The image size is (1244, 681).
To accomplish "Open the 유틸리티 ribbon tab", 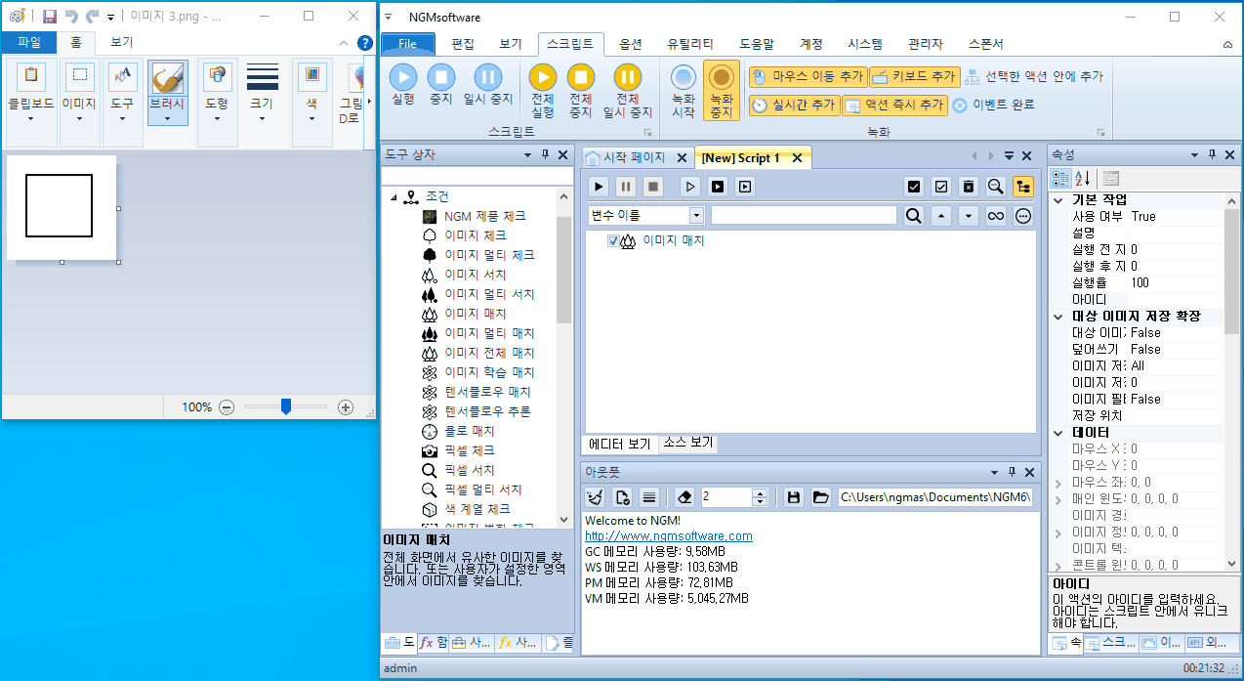I will click(690, 44).
